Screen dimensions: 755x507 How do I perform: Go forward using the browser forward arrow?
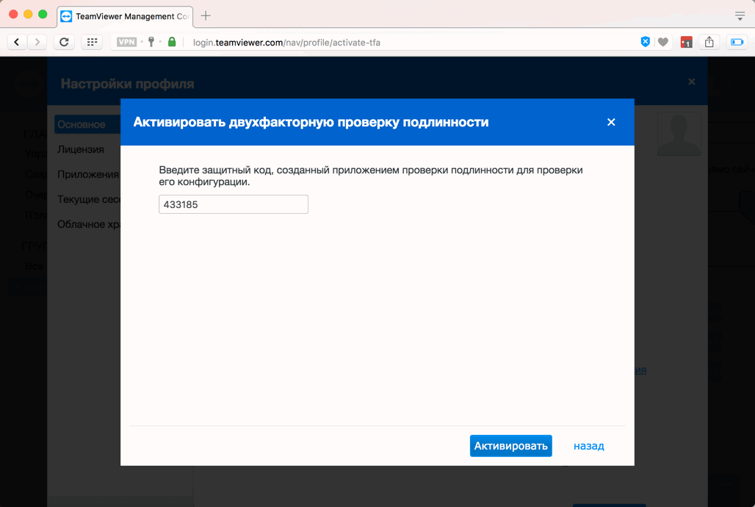click(37, 42)
